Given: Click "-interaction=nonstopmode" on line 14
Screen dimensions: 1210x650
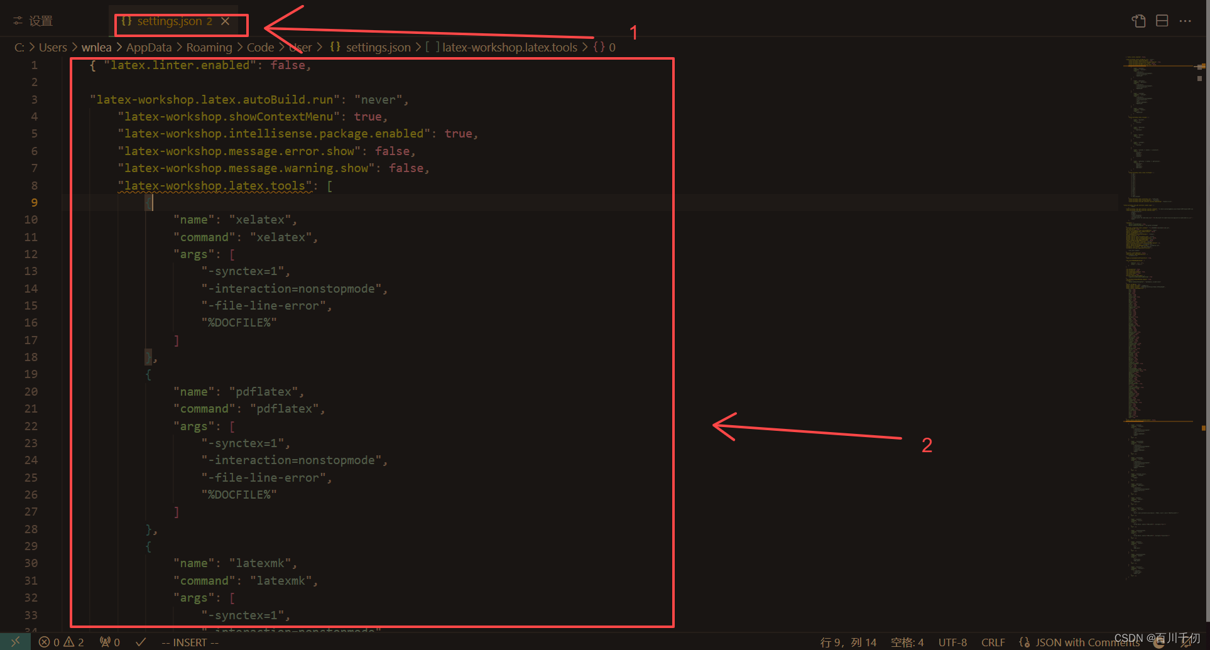Looking at the screenshot, I should (x=292, y=289).
